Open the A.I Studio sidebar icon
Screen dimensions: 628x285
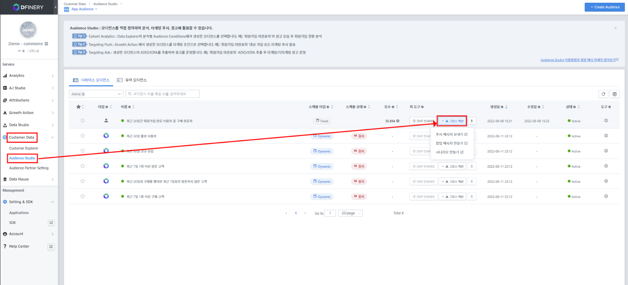click(x=5, y=88)
